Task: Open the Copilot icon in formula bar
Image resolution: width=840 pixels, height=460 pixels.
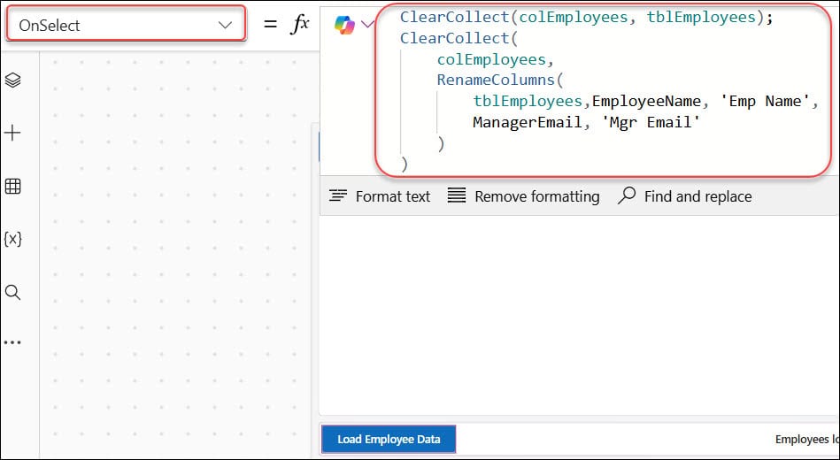Action: pyautogui.click(x=344, y=25)
